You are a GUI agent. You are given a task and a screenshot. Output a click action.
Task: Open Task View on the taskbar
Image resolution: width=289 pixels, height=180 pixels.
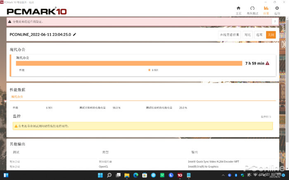pyautogui.click(x=118, y=175)
